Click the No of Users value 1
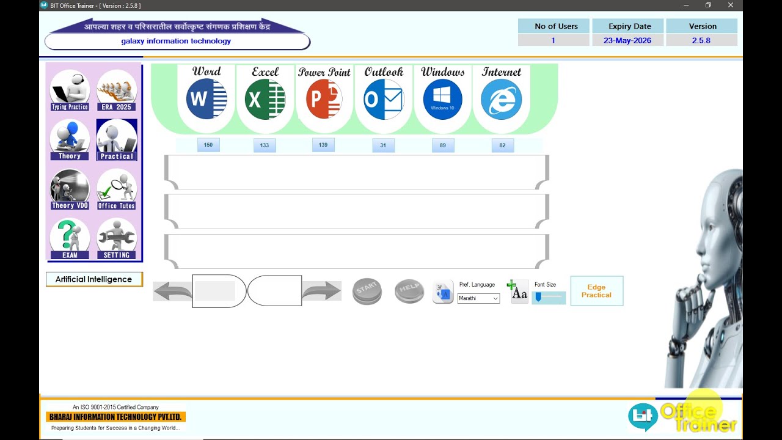The width and height of the screenshot is (782, 440). tap(554, 40)
